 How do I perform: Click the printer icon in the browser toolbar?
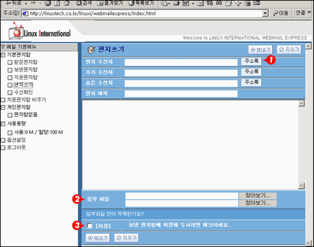[x=176, y=3]
